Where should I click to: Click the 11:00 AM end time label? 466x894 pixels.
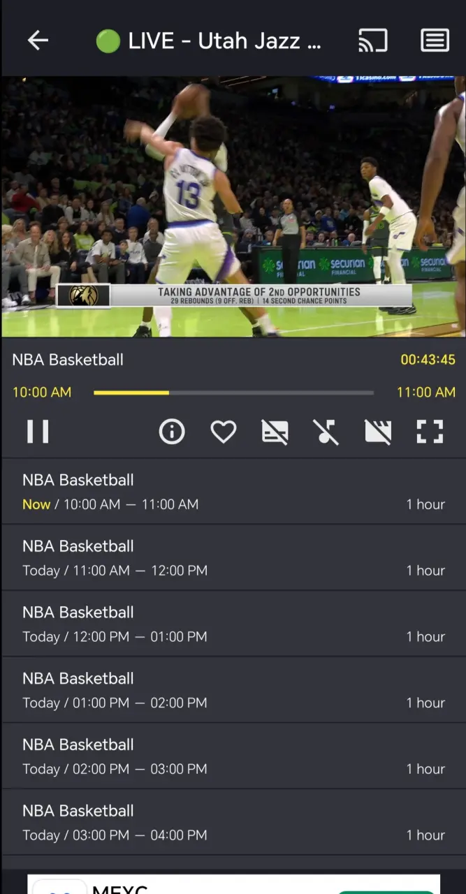[426, 393]
